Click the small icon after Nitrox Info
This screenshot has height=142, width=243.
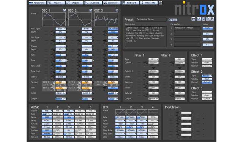tap(160, 3)
